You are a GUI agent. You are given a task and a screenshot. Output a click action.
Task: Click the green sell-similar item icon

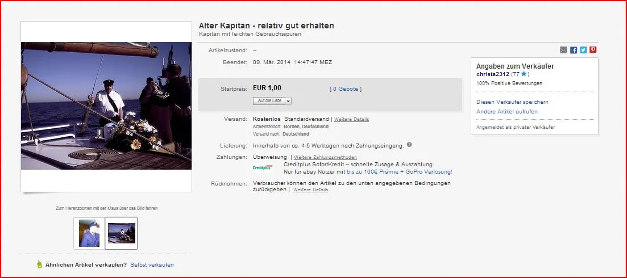(39, 264)
